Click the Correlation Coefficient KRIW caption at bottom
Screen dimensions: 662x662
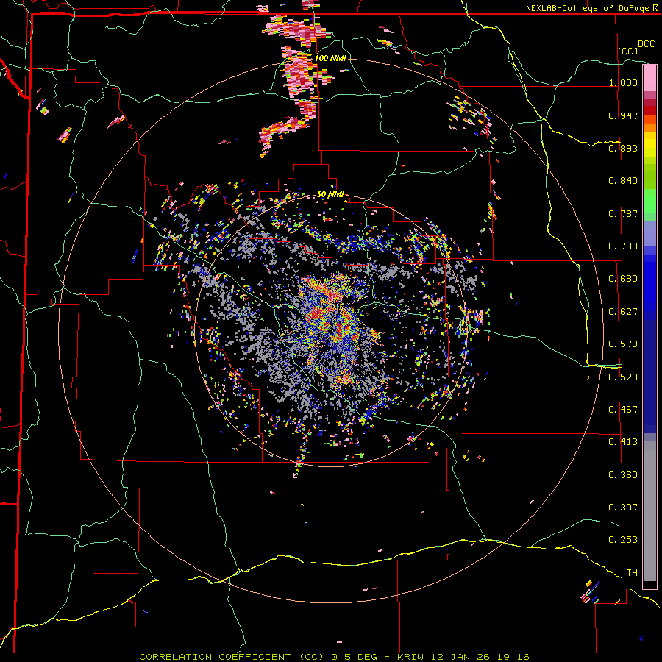(334, 657)
